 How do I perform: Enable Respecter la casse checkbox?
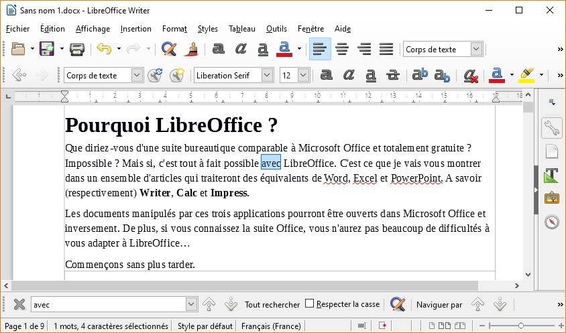309,304
